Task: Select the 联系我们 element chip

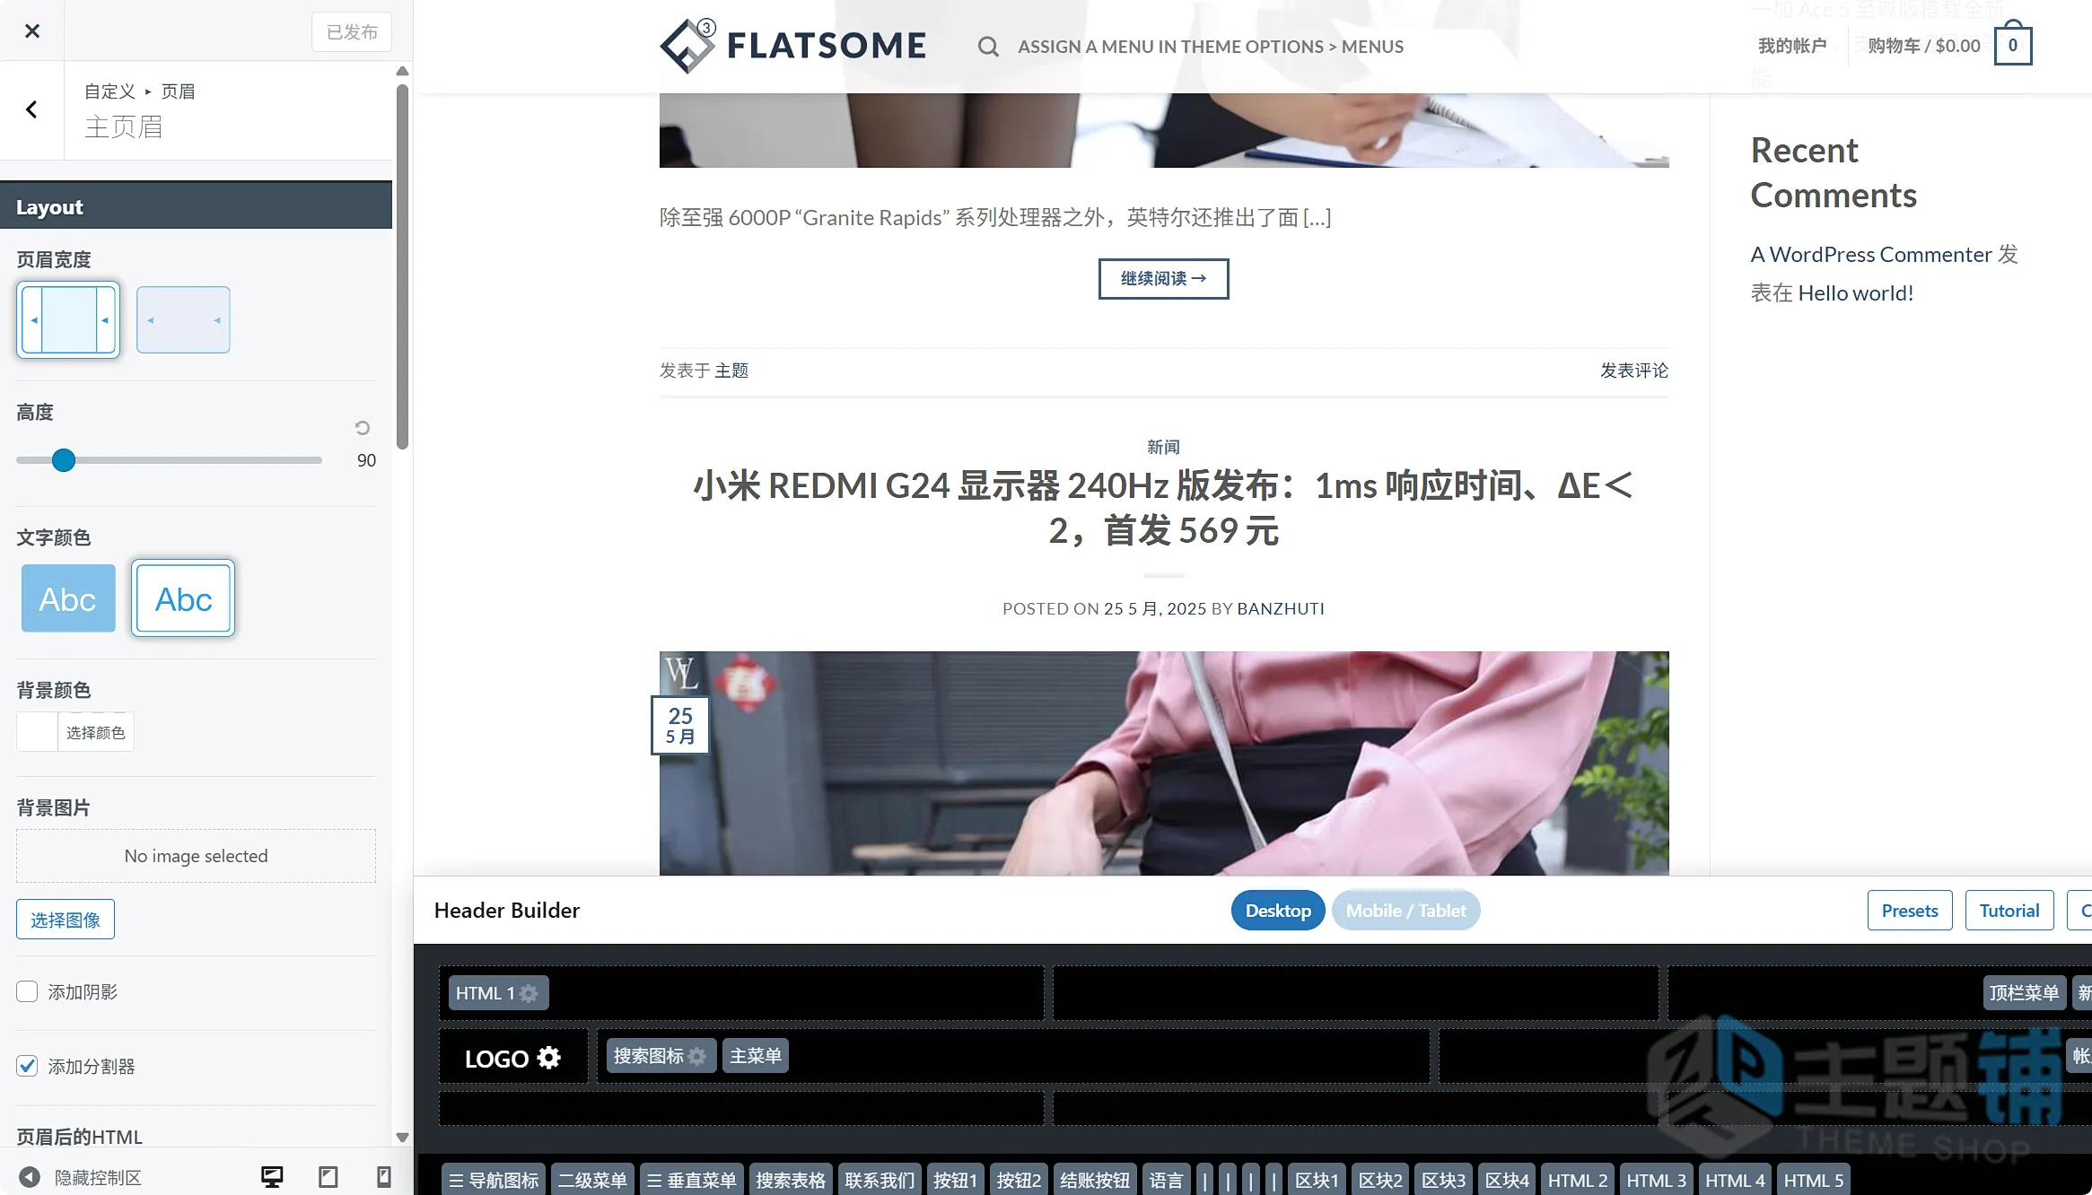Action: [880, 1180]
